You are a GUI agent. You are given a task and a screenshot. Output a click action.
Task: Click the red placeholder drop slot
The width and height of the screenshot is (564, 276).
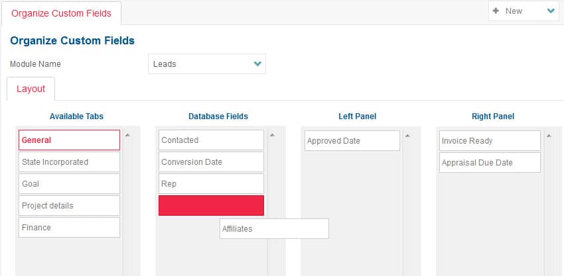click(x=211, y=206)
